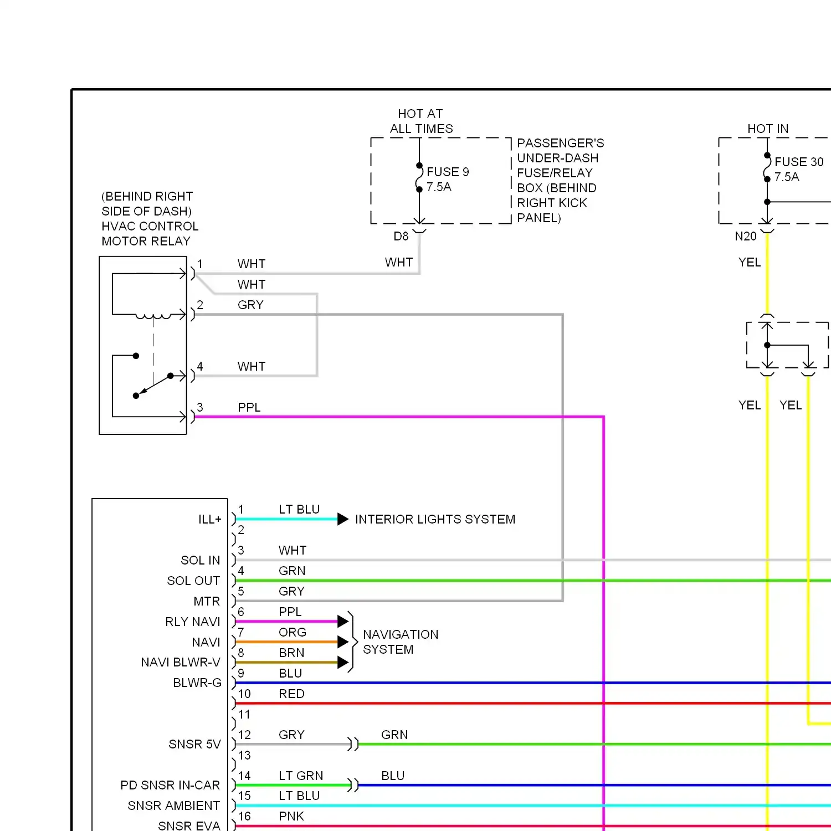831x831 pixels.
Task: Select the SOL IN terminal label
Action: [x=201, y=561]
